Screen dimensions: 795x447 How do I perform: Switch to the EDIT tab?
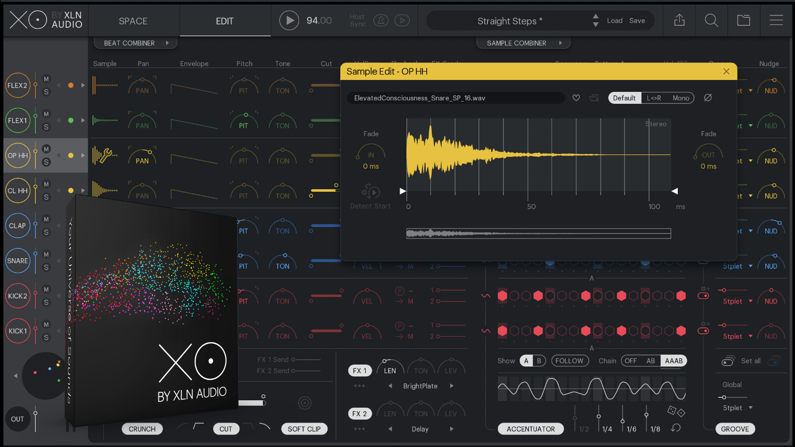(225, 21)
